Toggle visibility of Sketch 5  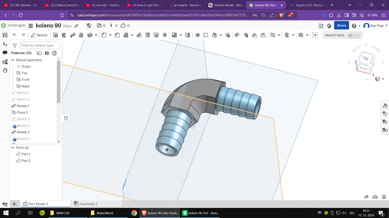coord(14,139)
